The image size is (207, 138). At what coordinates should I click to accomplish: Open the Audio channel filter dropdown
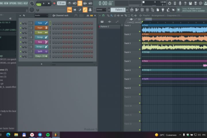point(41,16)
